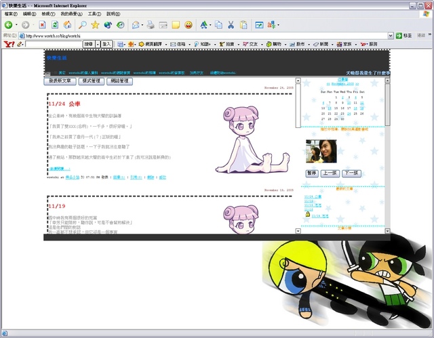The width and height of the screenshot is (434, 338).
Task: Click the 新聞 Yahoo toolbar item
Action: tap(321, 44)
